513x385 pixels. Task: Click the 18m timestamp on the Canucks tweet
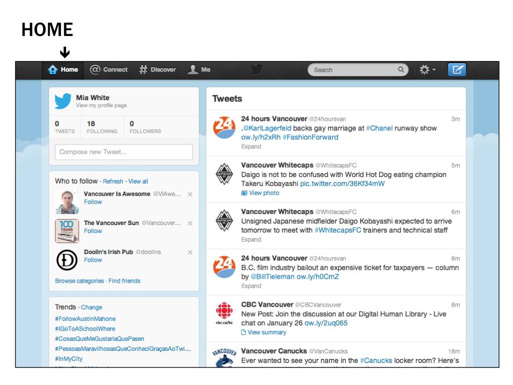click(x=454, y=351)
